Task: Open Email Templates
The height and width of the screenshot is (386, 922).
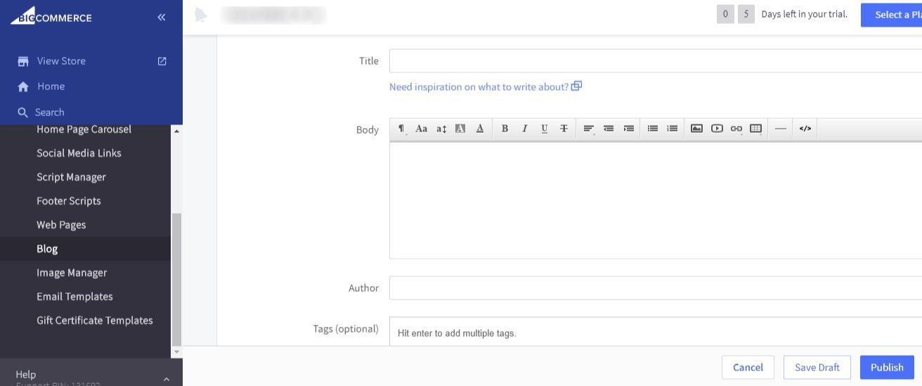Action: coord(74,297)
